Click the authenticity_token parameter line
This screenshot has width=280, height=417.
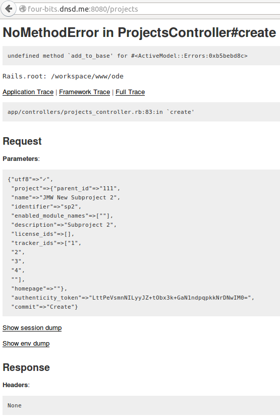[x=133, y=298]
